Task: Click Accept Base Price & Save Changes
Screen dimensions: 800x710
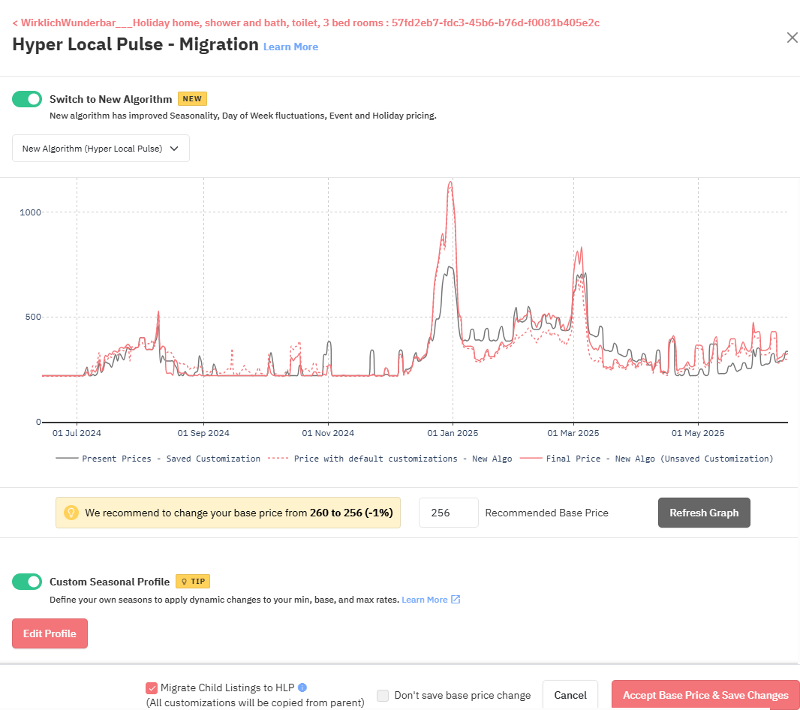Action: [x=705, y=694]
